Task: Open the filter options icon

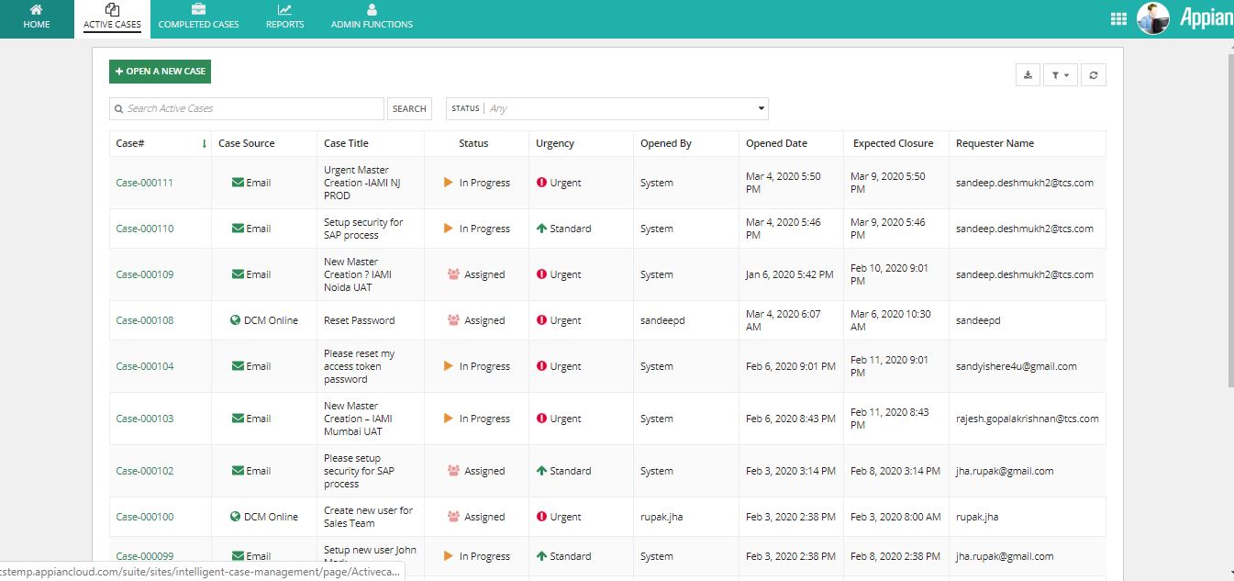Action: [x=1057, y=74]
